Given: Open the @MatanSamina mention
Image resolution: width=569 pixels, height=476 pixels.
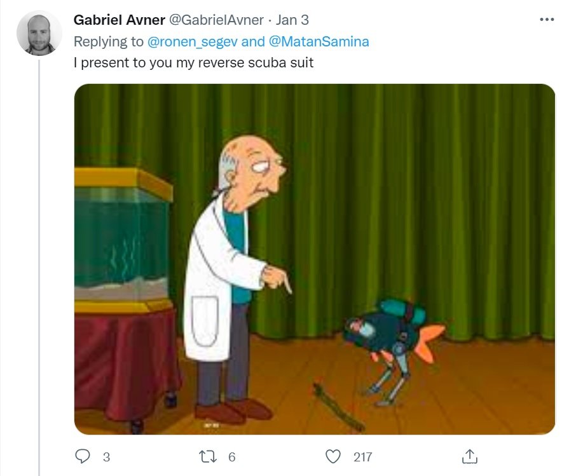Looking at the screenshot, I should coord(319,41).
